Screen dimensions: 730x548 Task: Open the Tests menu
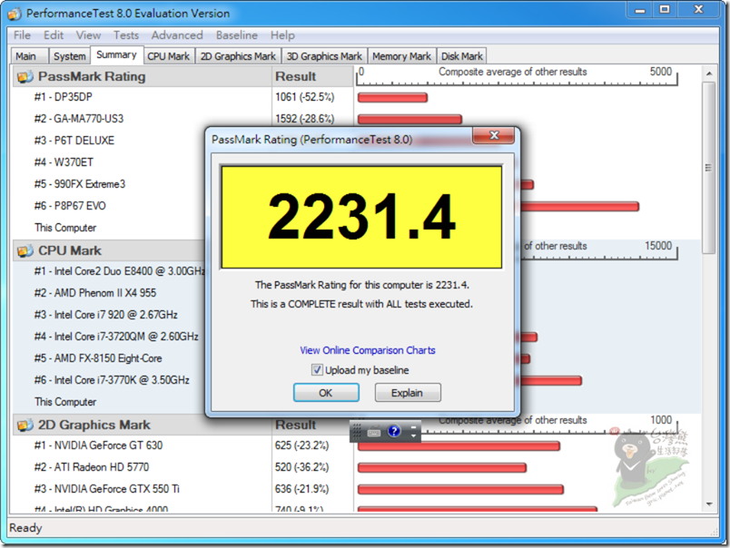[126, 35]
